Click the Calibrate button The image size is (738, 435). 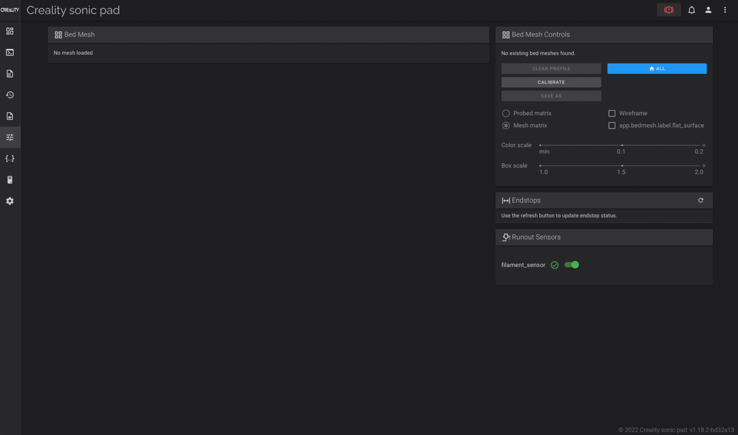(551, 83)
